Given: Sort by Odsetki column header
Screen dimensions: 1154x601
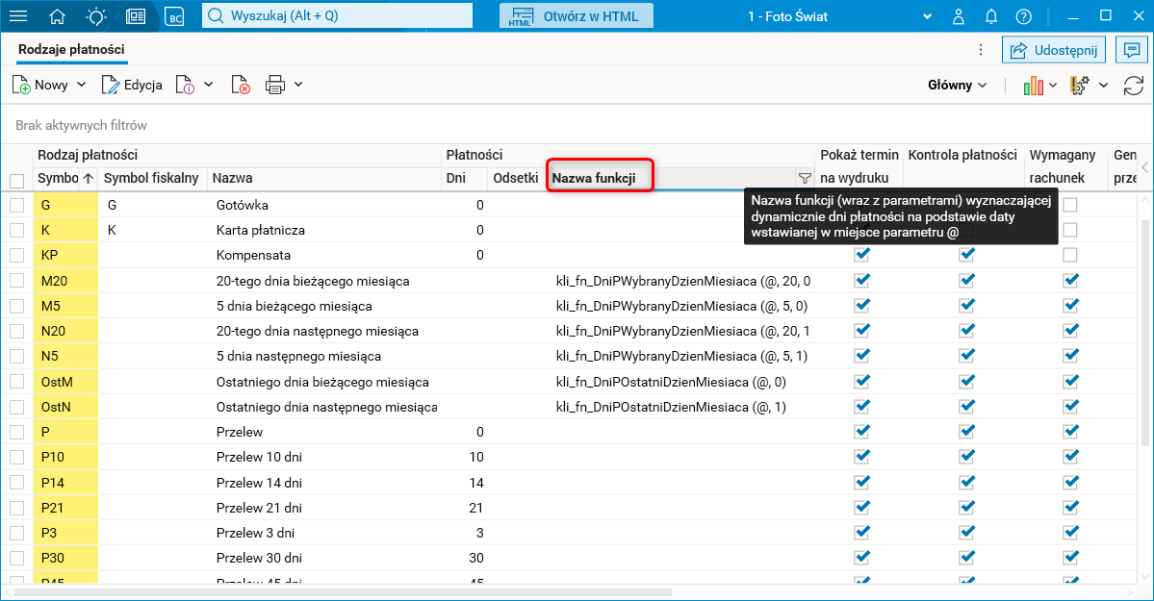Looking at the screenshot, I should click(515, 178).
